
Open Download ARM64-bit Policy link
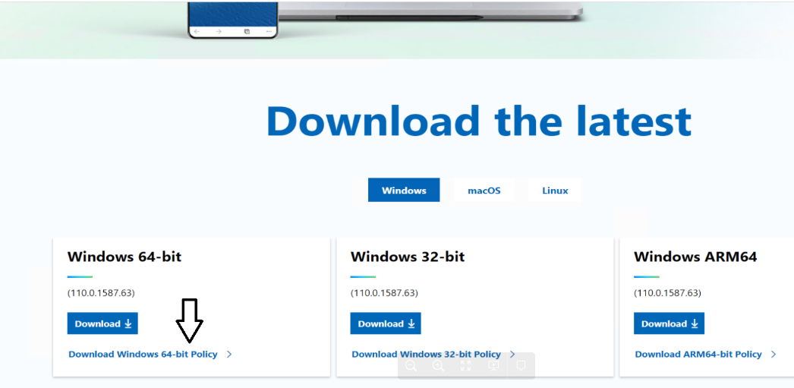(698, 355)
